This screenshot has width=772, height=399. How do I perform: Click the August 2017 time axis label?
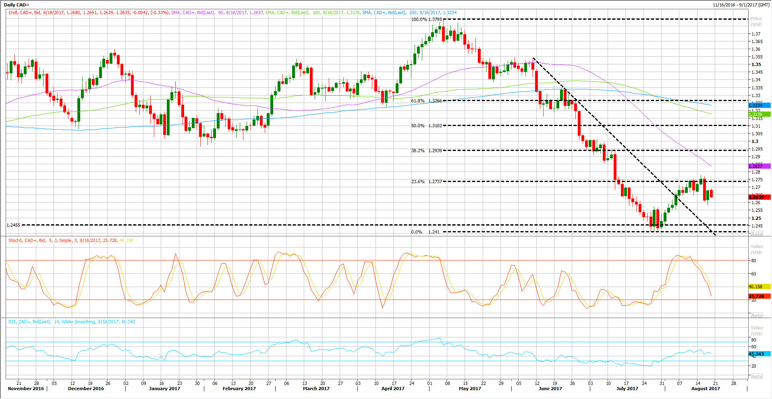pyautogui.click(x=705, y=389)
